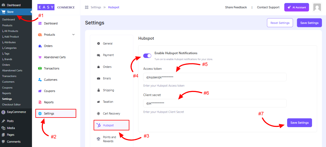The width and height of the screenshot is (326, 147).
Task: Click the Reports chart icon
Action: click(x=40, y=102)
